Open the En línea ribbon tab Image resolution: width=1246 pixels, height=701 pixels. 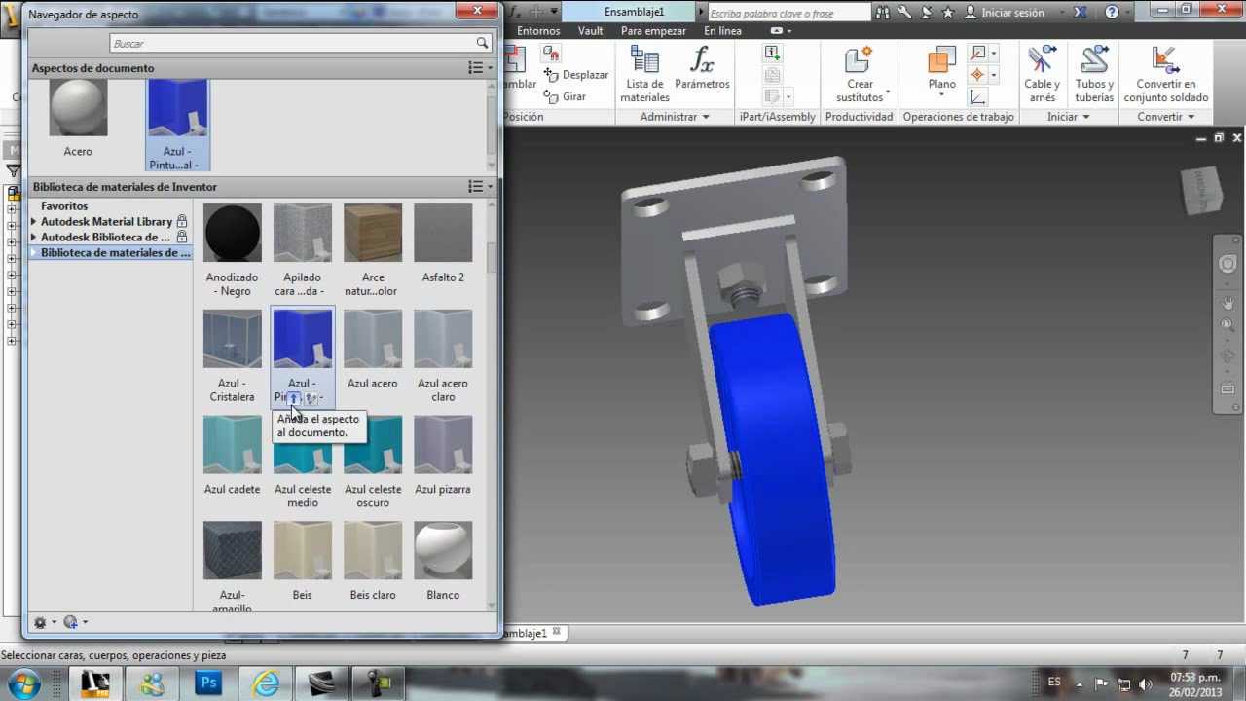coord(722,31)
